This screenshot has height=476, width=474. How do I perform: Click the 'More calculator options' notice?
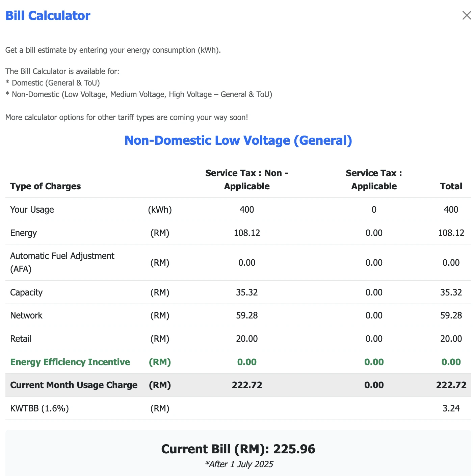click(127, 117)
